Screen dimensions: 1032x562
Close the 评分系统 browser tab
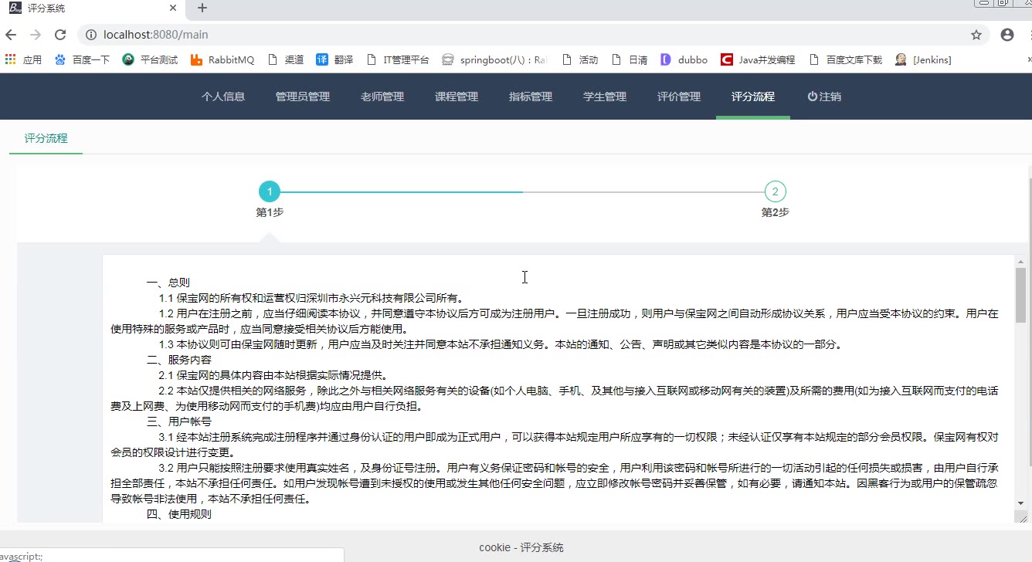click(173, 8)
